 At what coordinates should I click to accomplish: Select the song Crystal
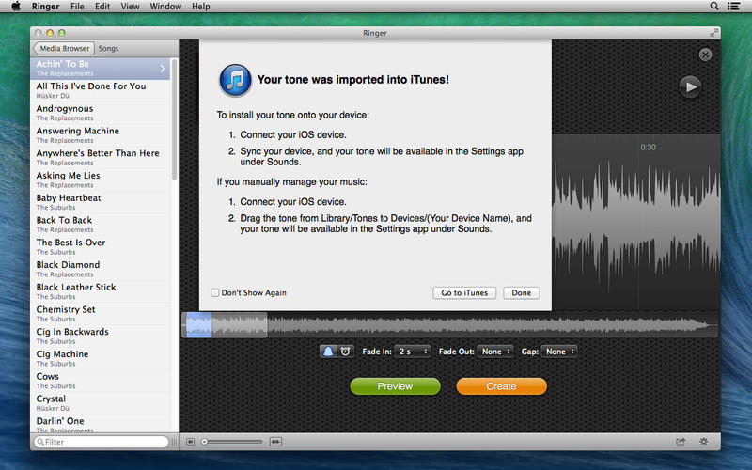100,403
